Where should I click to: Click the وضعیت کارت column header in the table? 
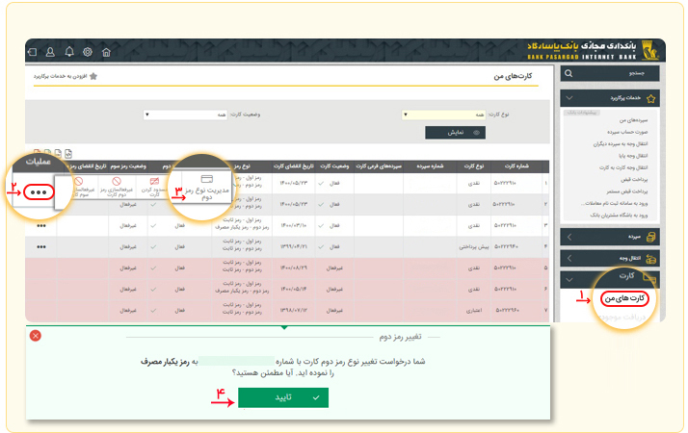(x=334, y=166)
